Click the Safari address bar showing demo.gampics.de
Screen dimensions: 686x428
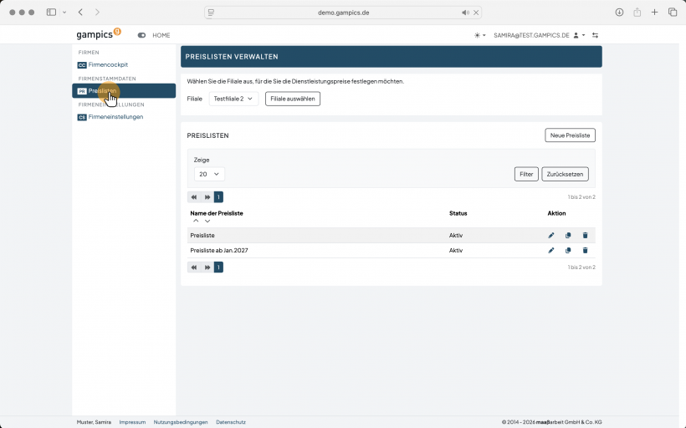pyautogui.click(x=343, y=13)
